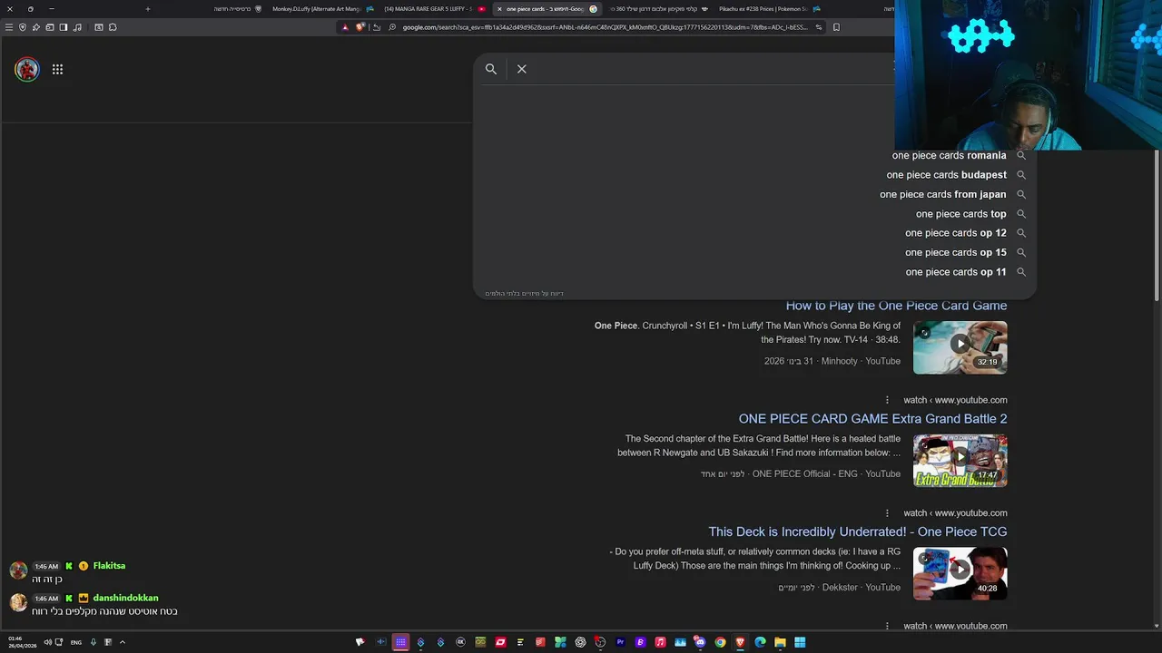Viewport: 1162px width, 653px height.
Task: Play the 40:28 Dekkster video thumbnail
Action: [x=960, y=573]
